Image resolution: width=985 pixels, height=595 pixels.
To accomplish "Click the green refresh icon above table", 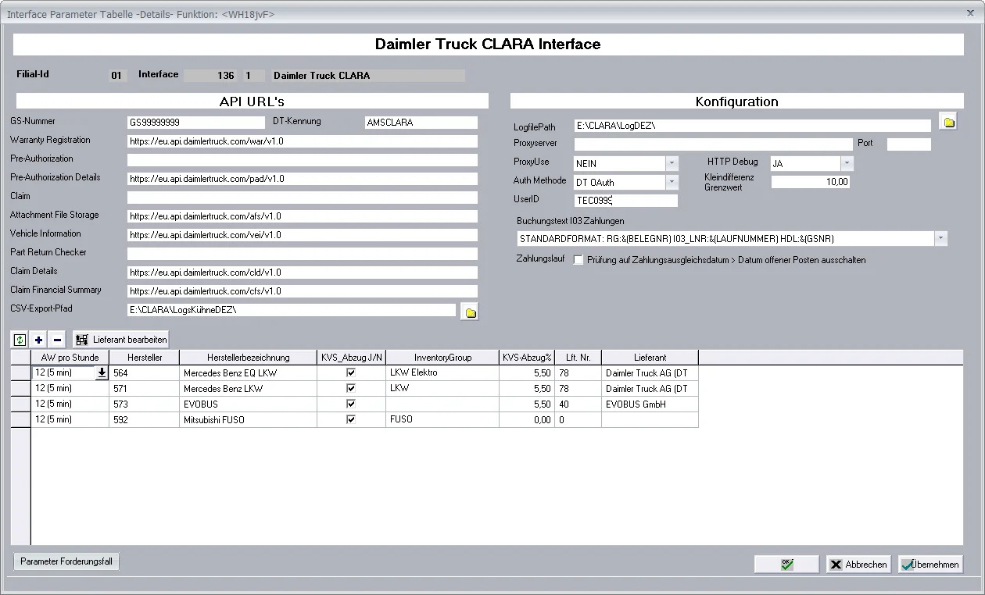I will point(20,340).
